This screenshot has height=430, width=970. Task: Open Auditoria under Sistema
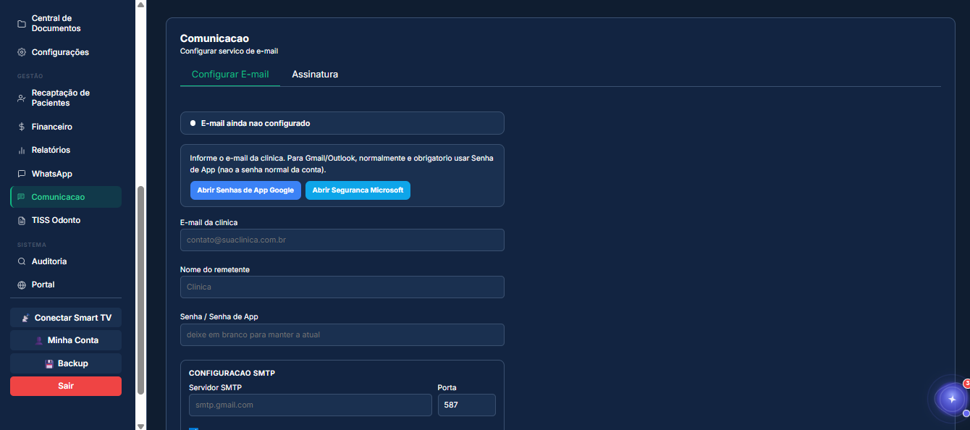(66, 261)
